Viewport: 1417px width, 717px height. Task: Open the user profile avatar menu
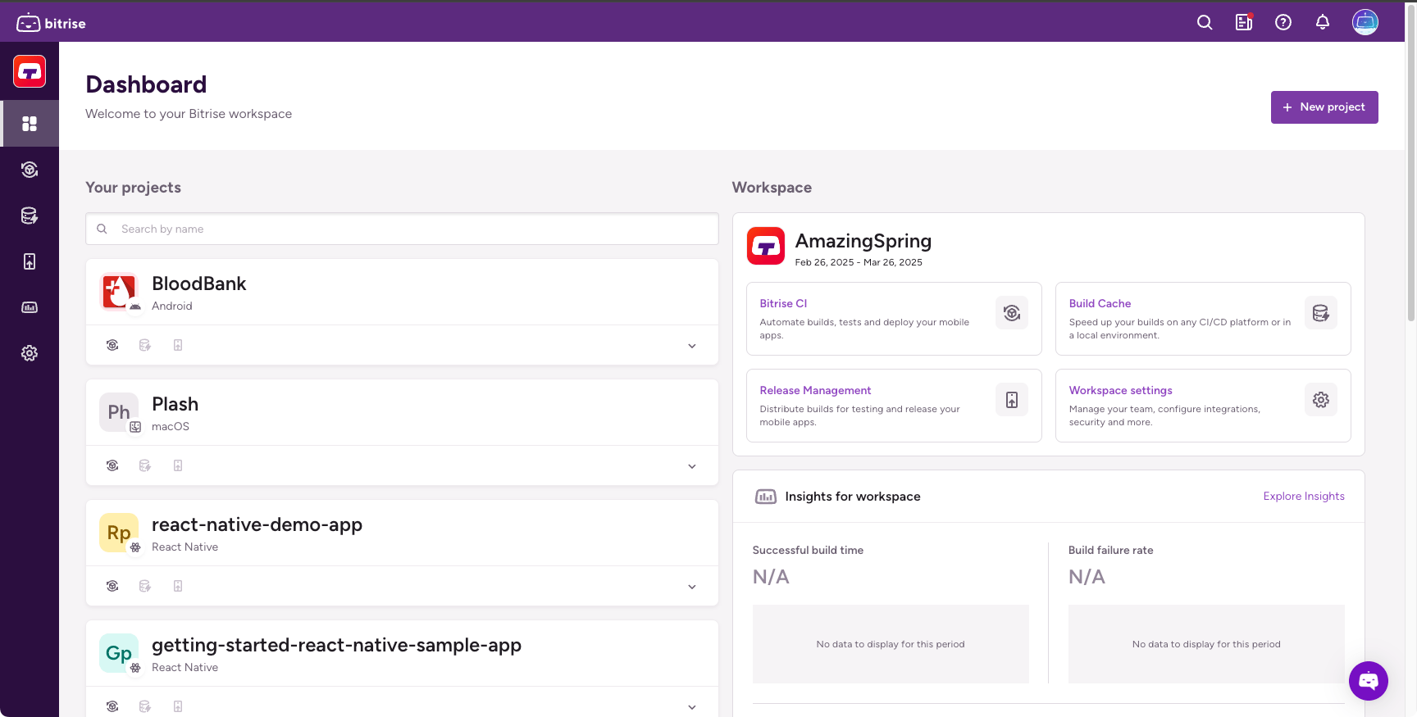coord(1365,23)
